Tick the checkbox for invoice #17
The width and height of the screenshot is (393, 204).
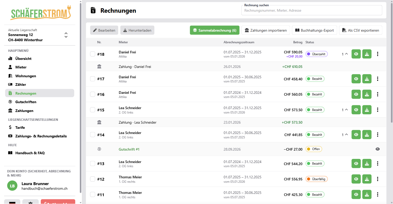tap(93, 79)
